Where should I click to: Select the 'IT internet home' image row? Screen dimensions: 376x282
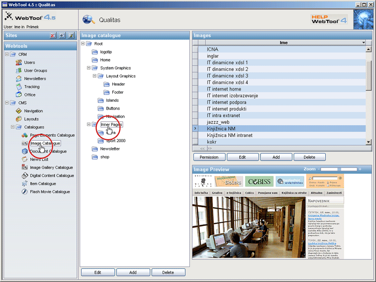[224, 89]
